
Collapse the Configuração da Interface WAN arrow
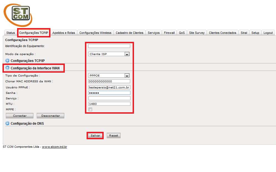[7, 68]
